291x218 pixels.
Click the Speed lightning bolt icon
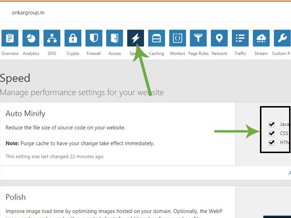coord(135,38)
